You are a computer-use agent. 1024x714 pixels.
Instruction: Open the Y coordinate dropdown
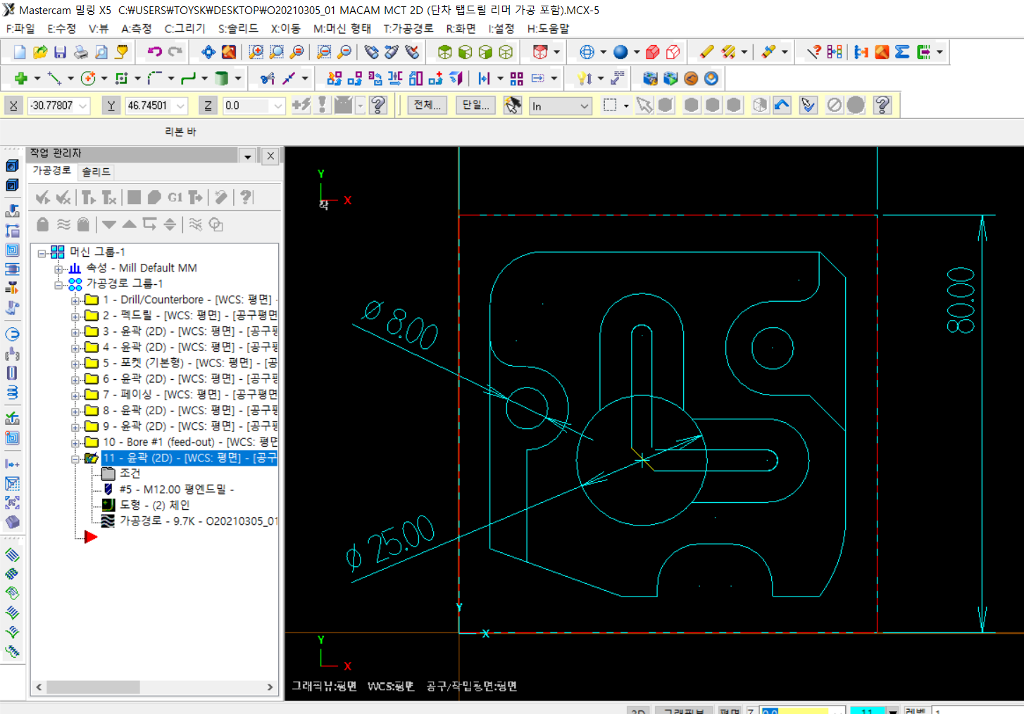[x=180, y=106]
